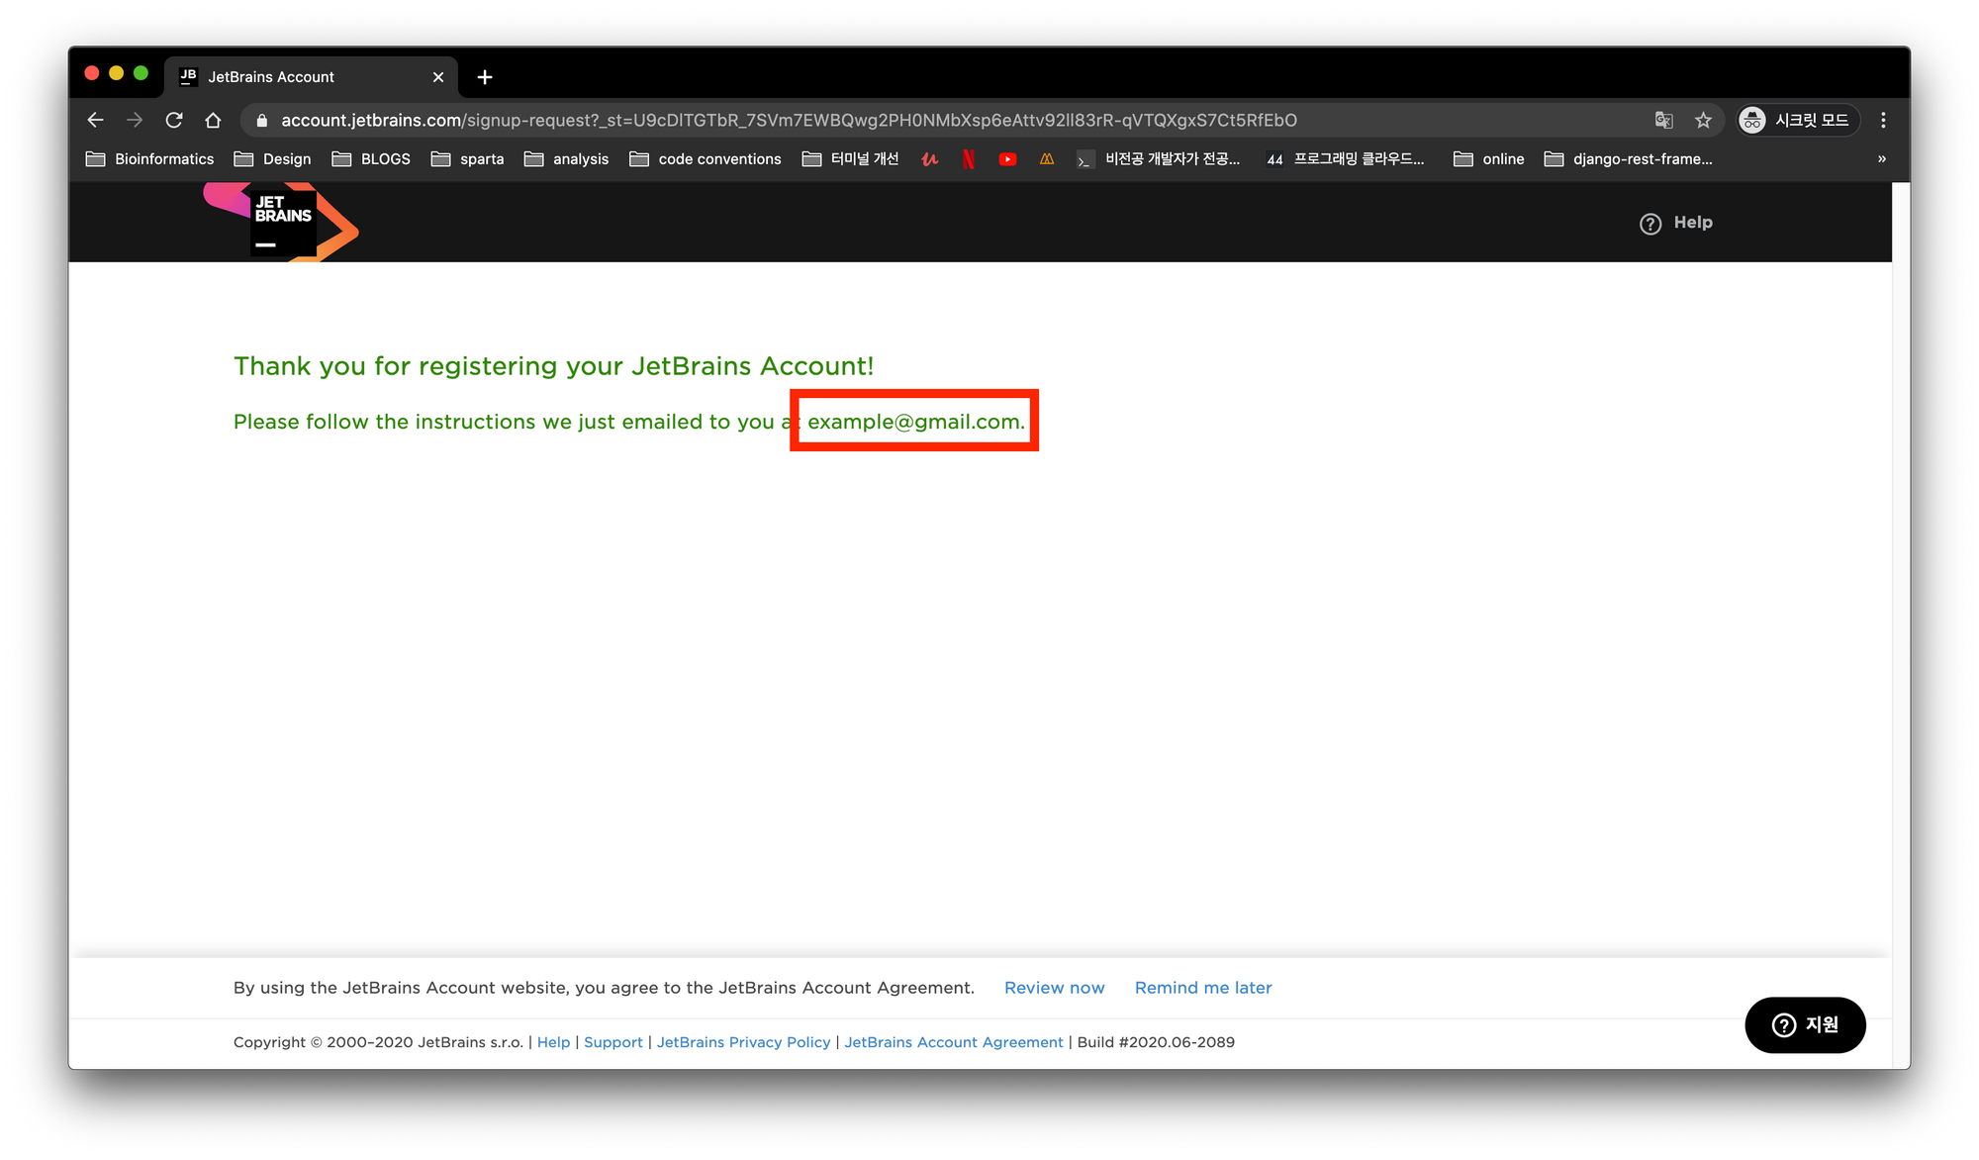This screenshot has height=1160, width=1979.
Task: Open the YouTube bookmark icon
Action: 1007,158
